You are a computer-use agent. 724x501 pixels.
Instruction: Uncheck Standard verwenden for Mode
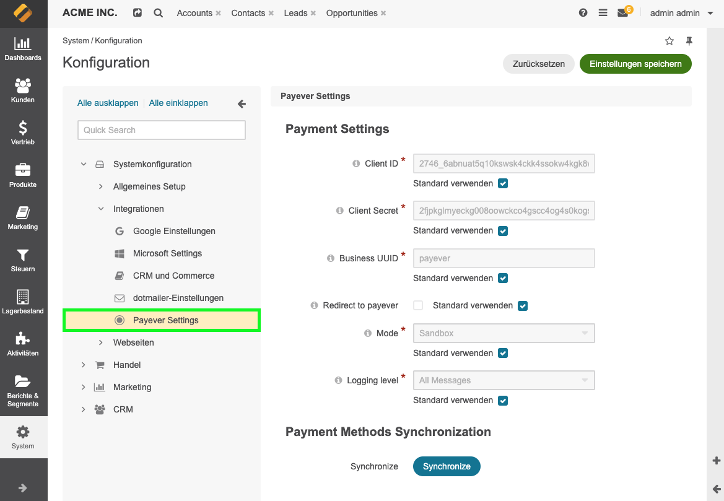(x=503, y=353)
